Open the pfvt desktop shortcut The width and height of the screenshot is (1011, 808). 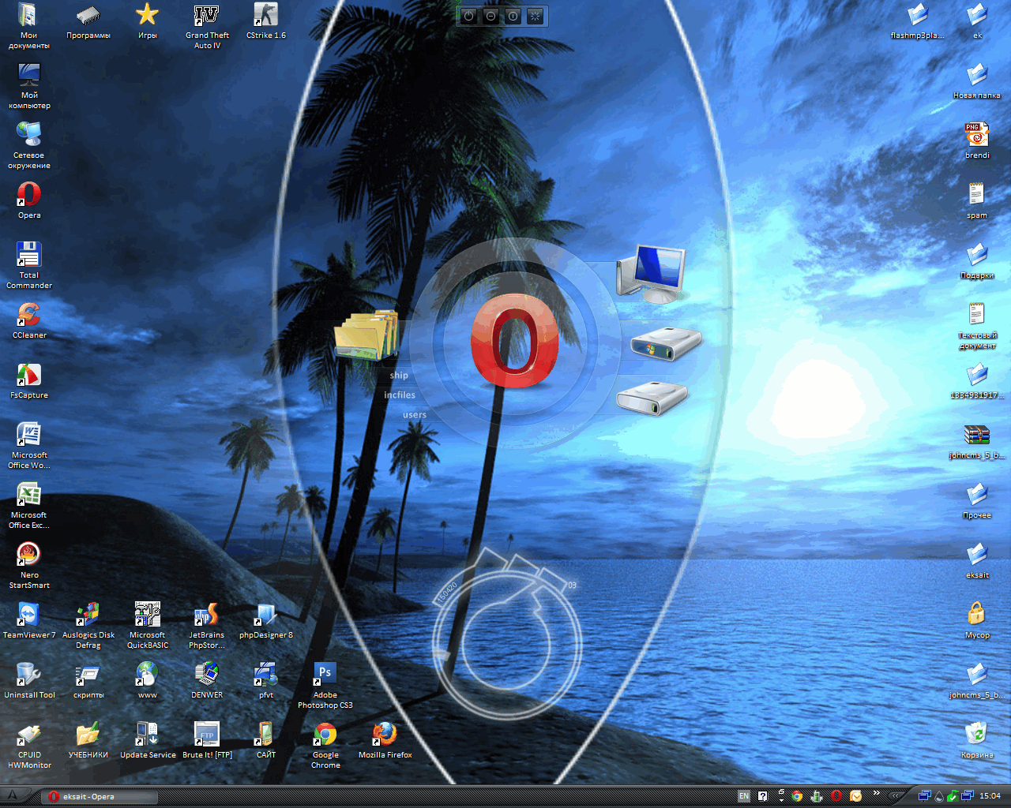coord(266,680)
